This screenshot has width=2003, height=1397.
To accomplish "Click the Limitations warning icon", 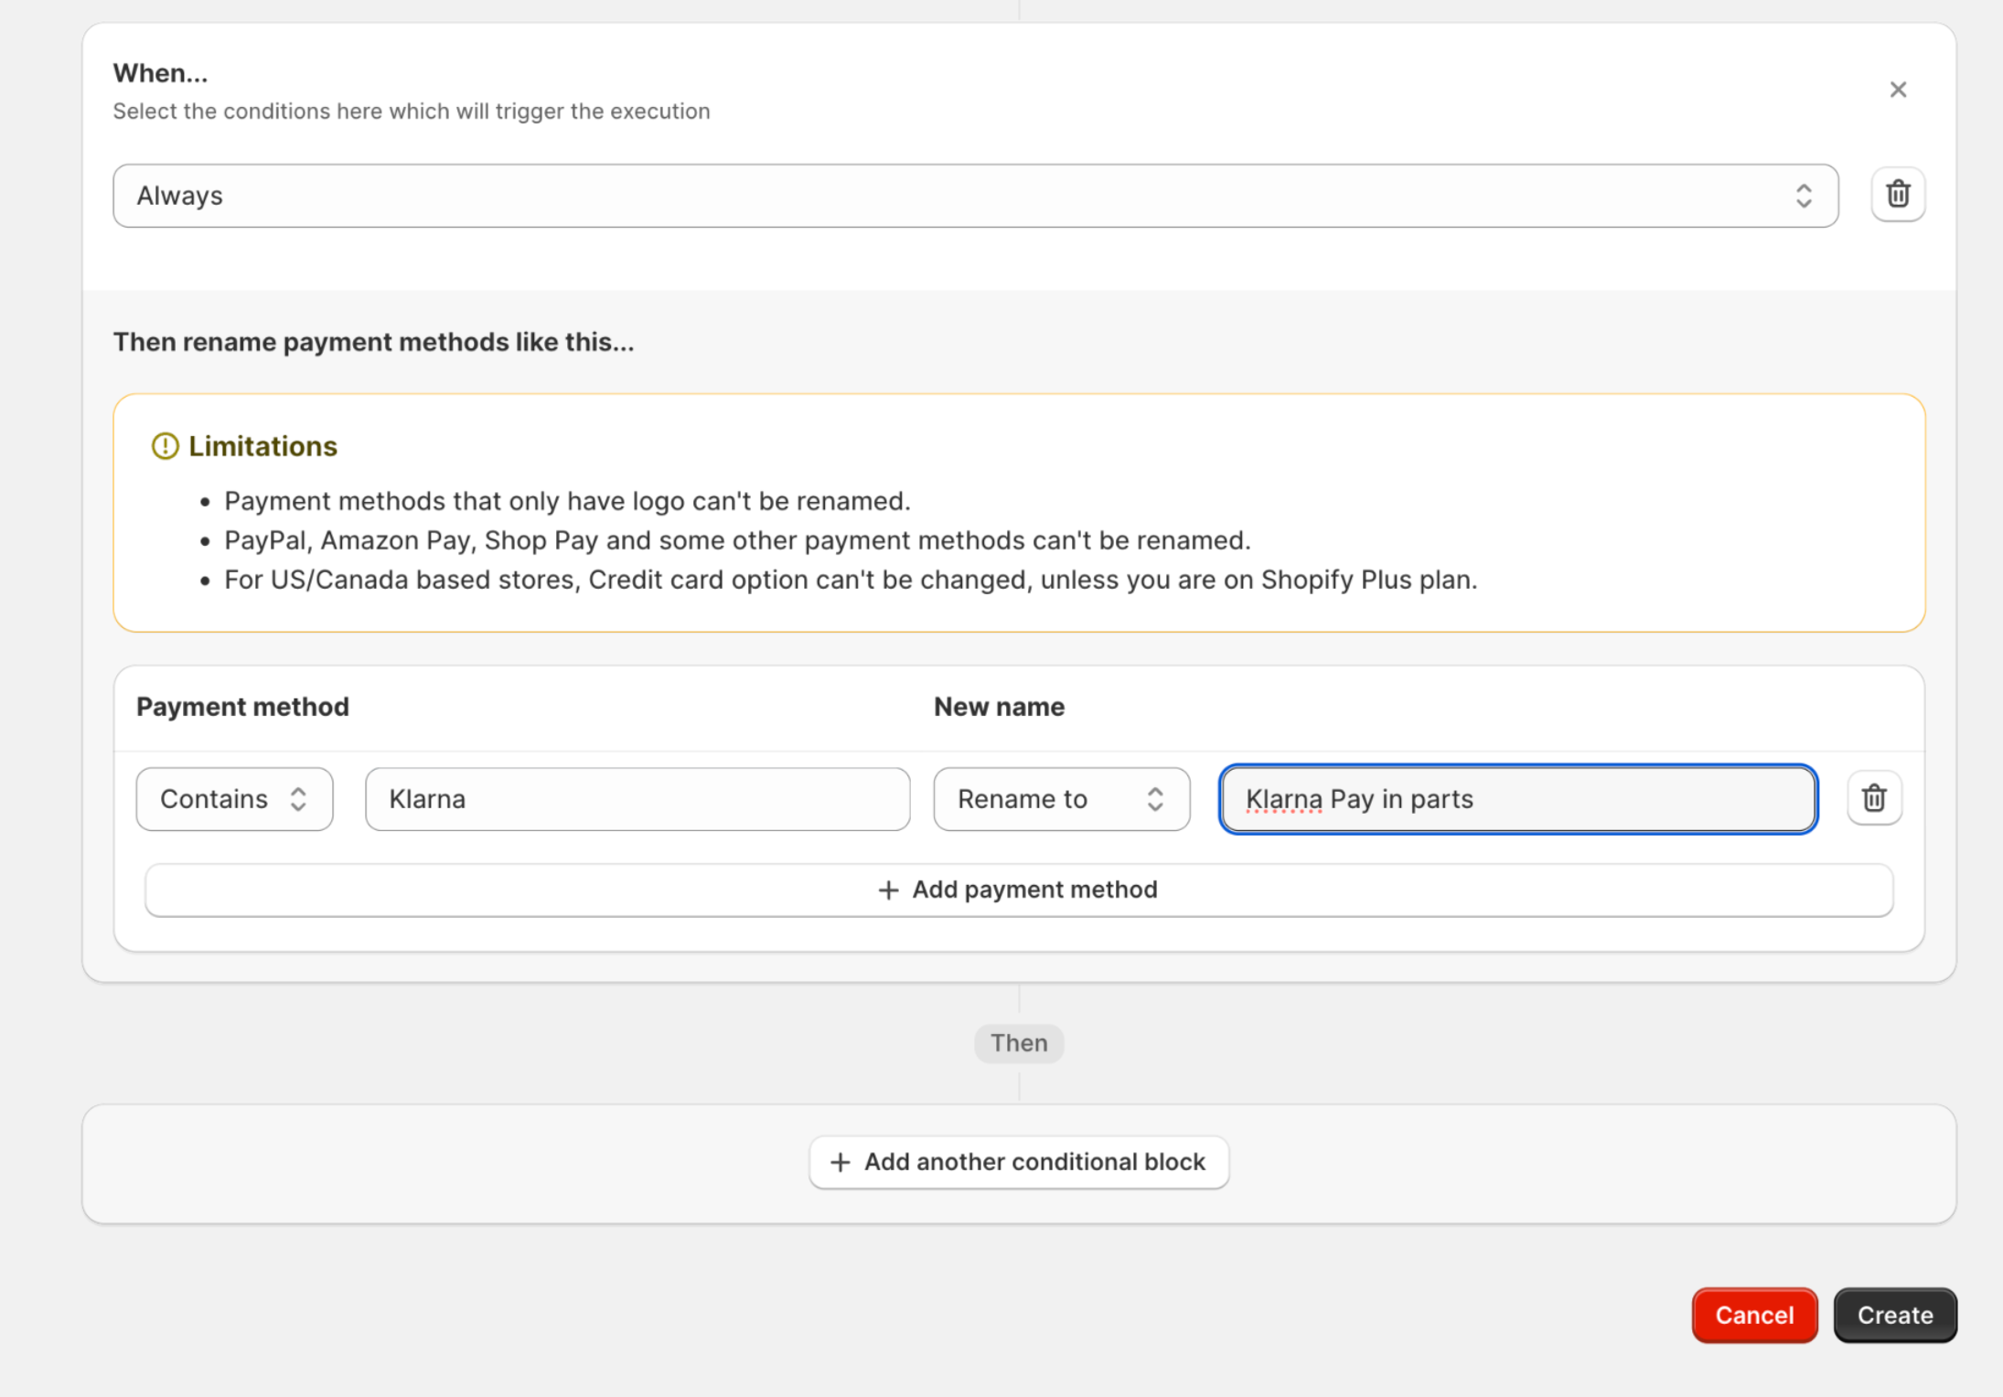I will point(165,446).
